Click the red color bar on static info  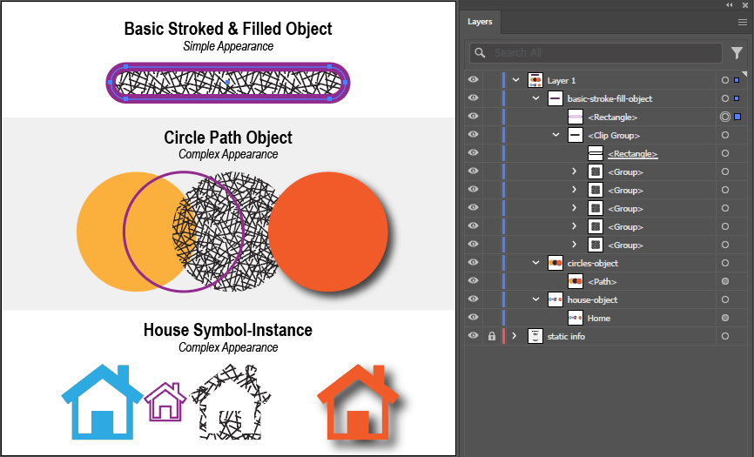504,336
